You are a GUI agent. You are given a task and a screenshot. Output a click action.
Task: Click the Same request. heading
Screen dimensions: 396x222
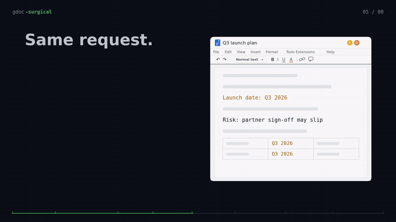(89, 40)
